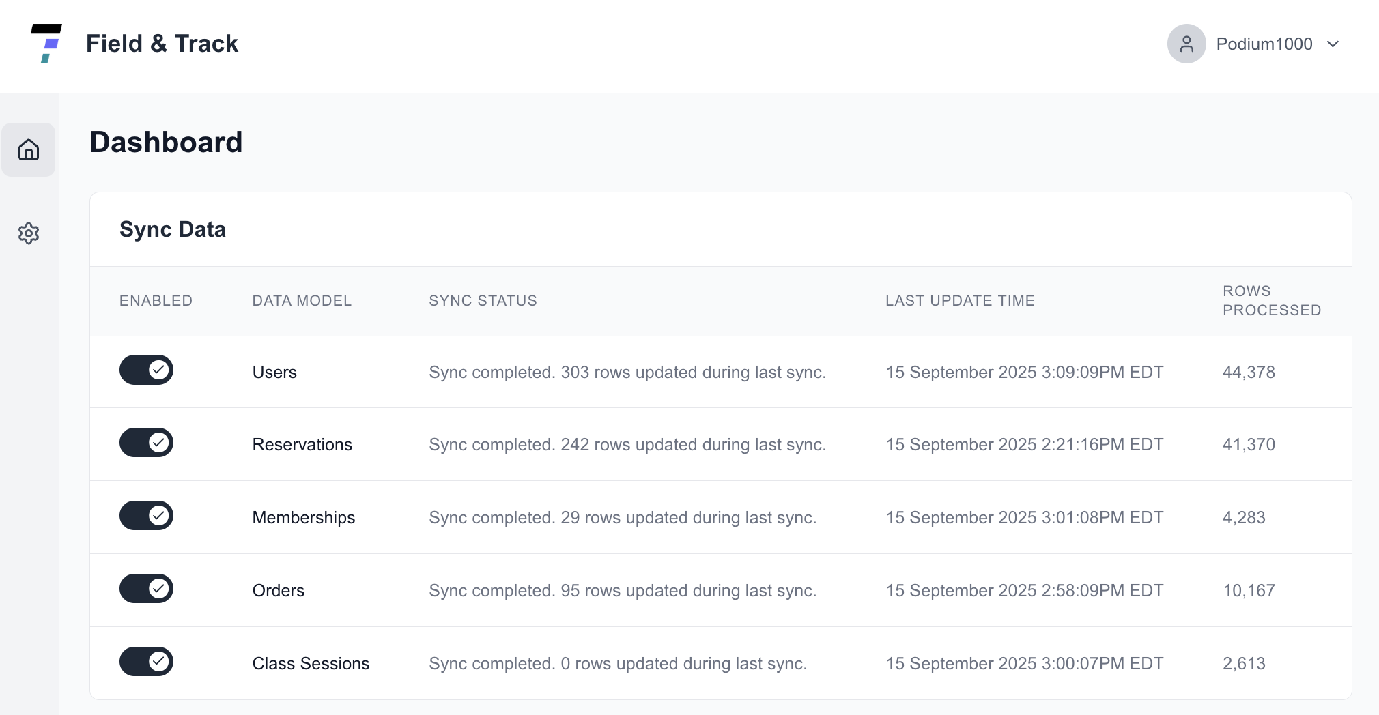Click the user avatar icon
The height and width of the screenshot is (715, 1379).
(x=1186, y=44)
